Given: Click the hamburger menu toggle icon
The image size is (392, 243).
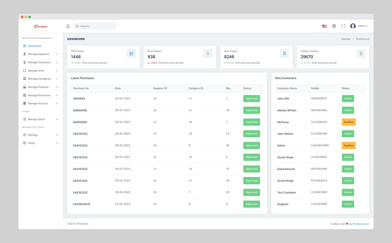Looking at the screenshot, I should 68,26.
